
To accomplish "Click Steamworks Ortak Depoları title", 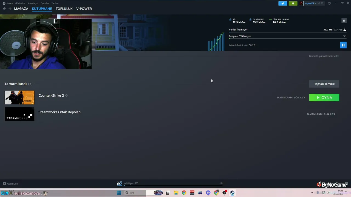I will coord(60,112).
